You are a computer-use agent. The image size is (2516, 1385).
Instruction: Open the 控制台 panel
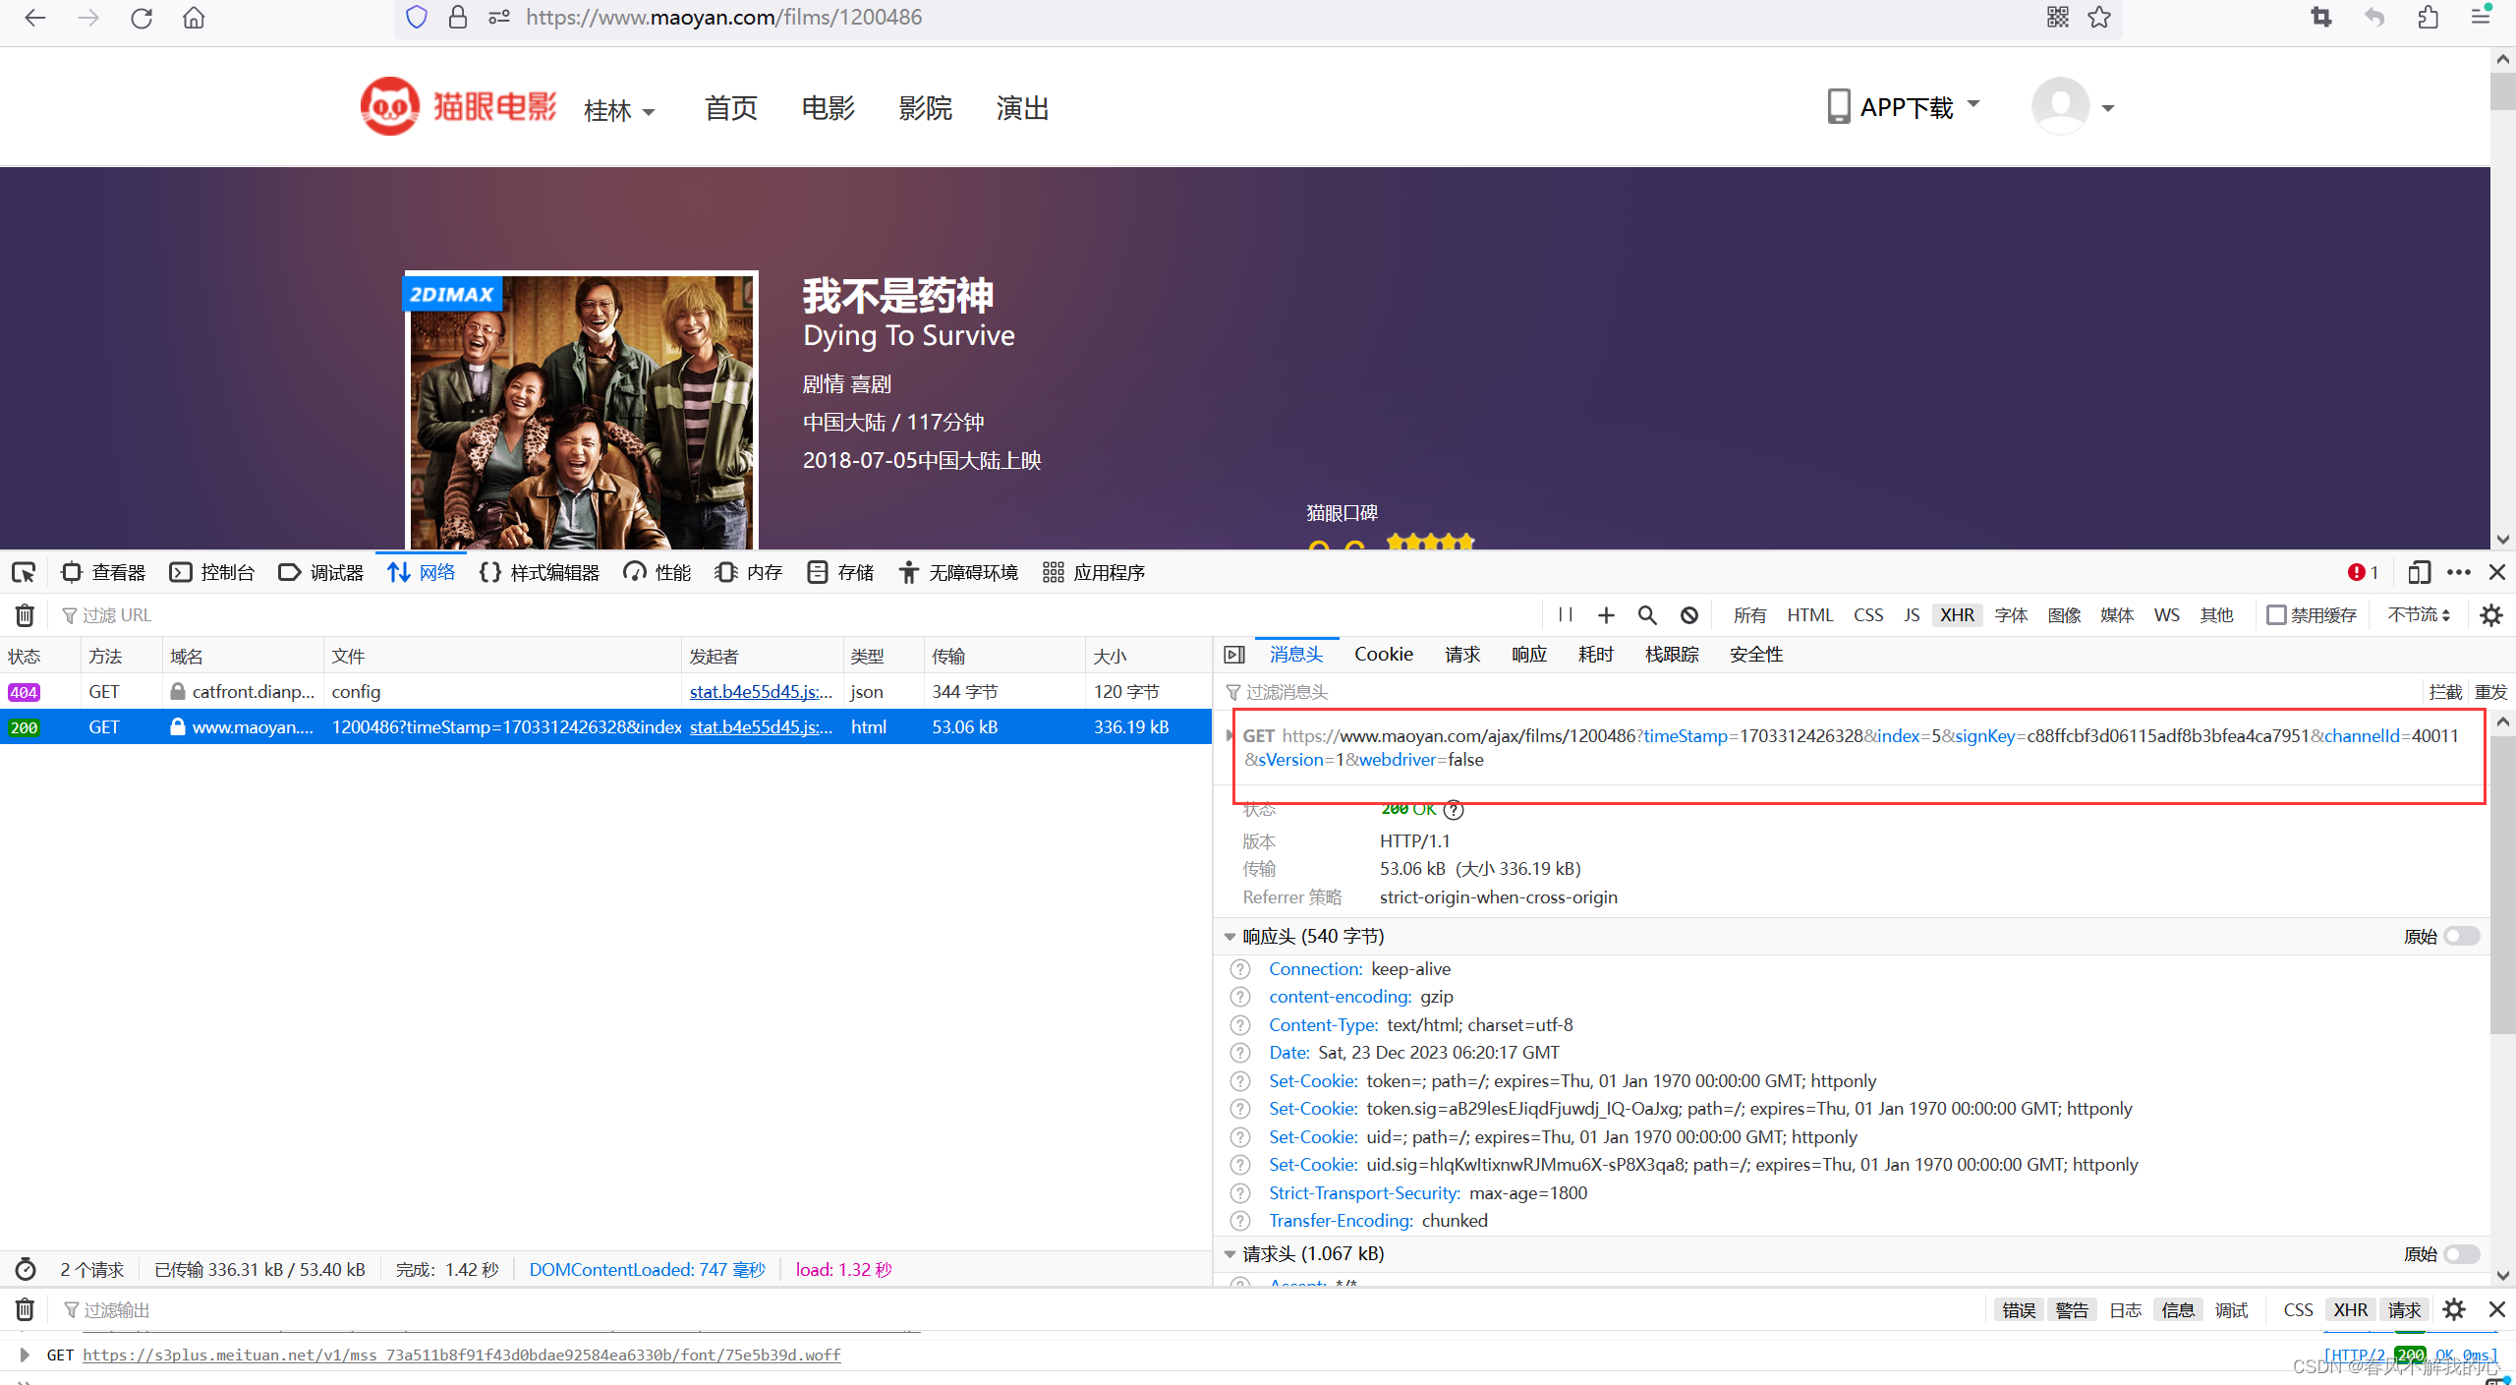pyautogui.click(x=211, y=572)
